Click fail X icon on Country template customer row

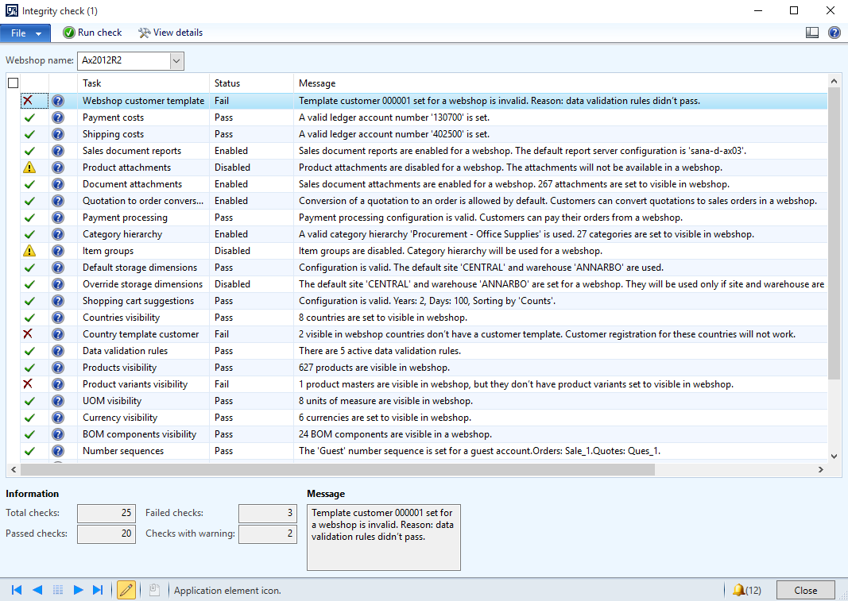coord(28,333)
